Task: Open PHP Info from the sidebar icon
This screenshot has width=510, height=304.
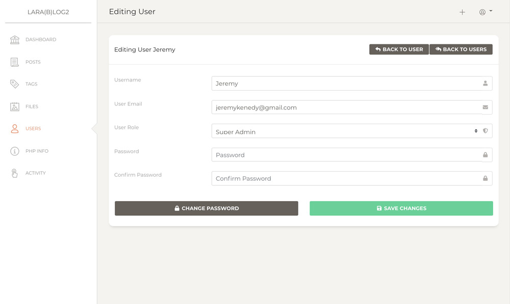Action: [x=14, y=151]
